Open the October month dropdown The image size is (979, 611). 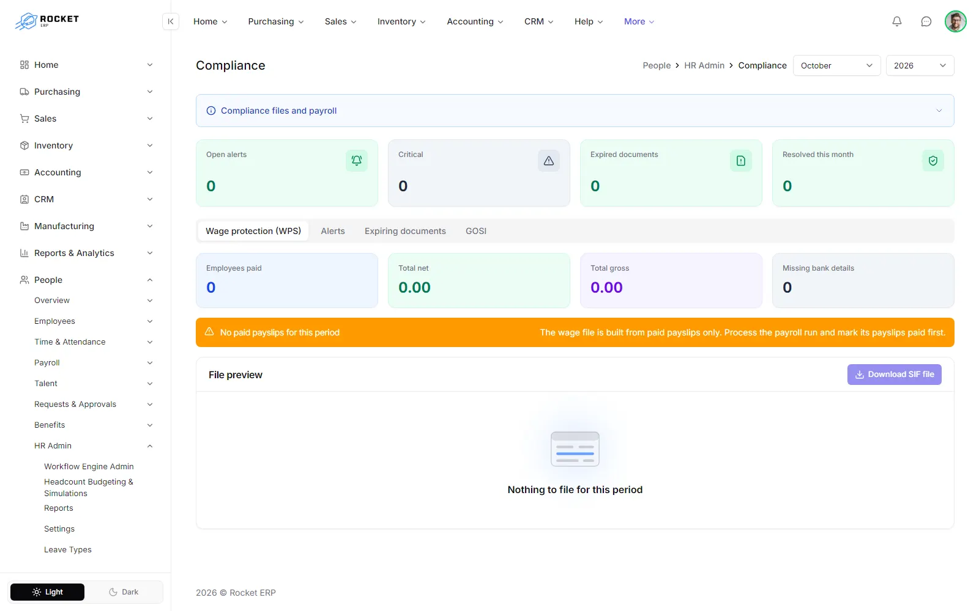[836, 65]
